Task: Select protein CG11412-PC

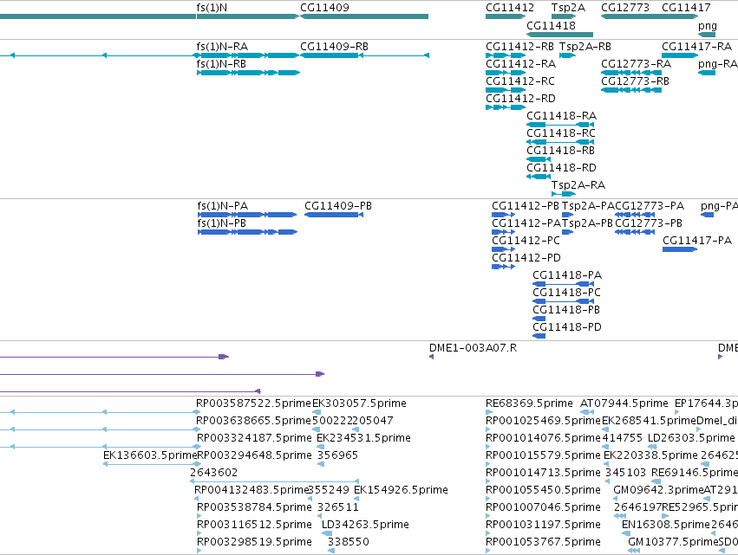Action: 504,249
